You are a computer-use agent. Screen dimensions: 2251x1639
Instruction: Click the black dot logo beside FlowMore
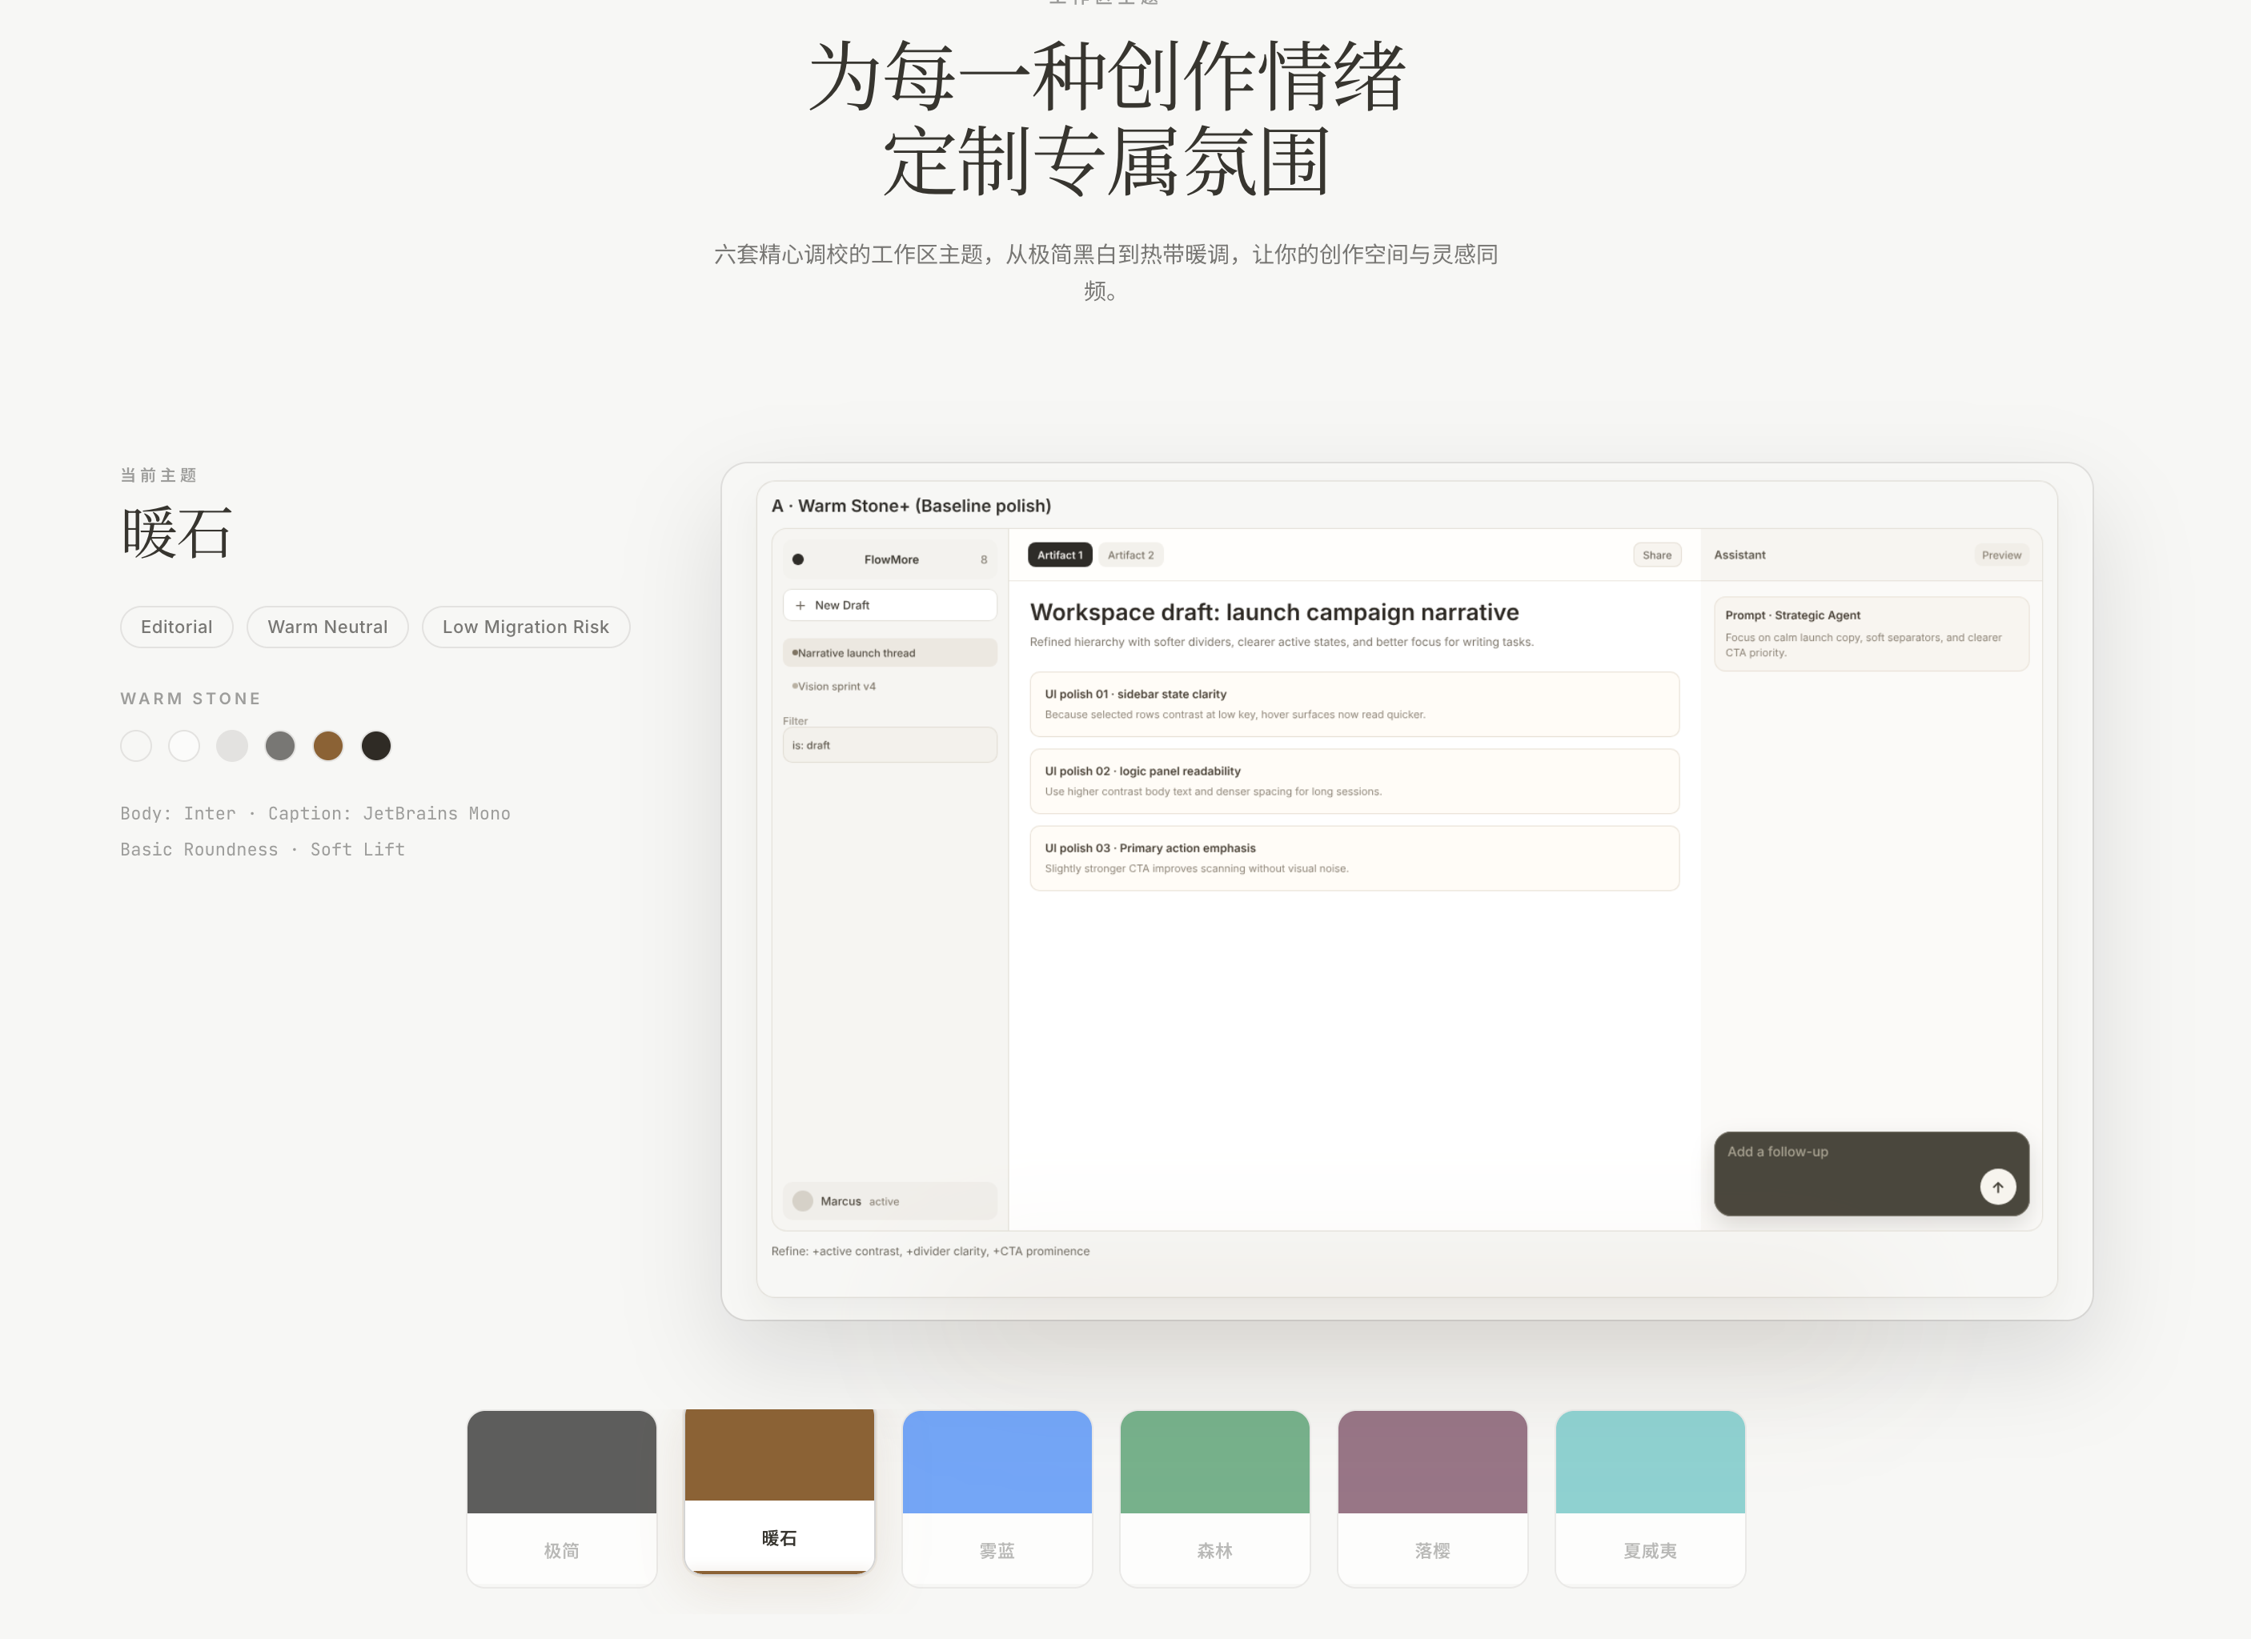(x=798, y=559)
